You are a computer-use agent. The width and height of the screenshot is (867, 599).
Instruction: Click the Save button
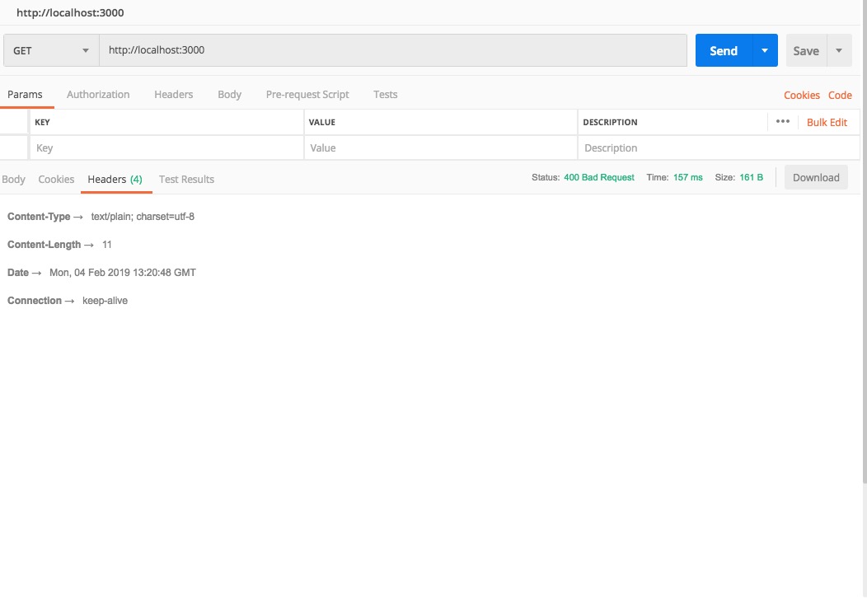pos(805,50)
